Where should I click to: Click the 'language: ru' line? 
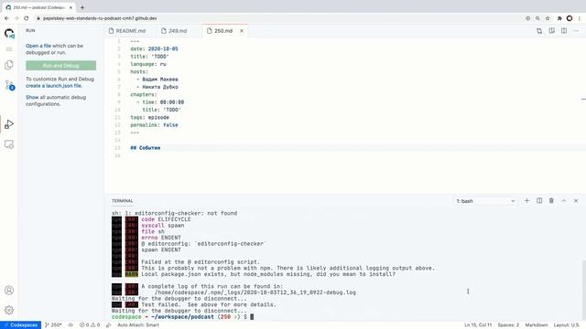pos(148,64)
